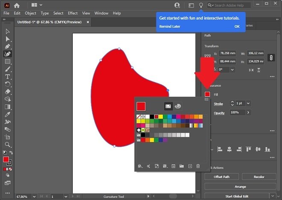Open stroke weight dropdown

tap(248, 103)
